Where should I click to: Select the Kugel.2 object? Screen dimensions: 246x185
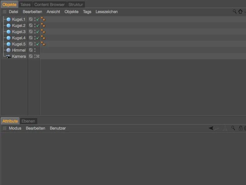[x=19, y=26]
